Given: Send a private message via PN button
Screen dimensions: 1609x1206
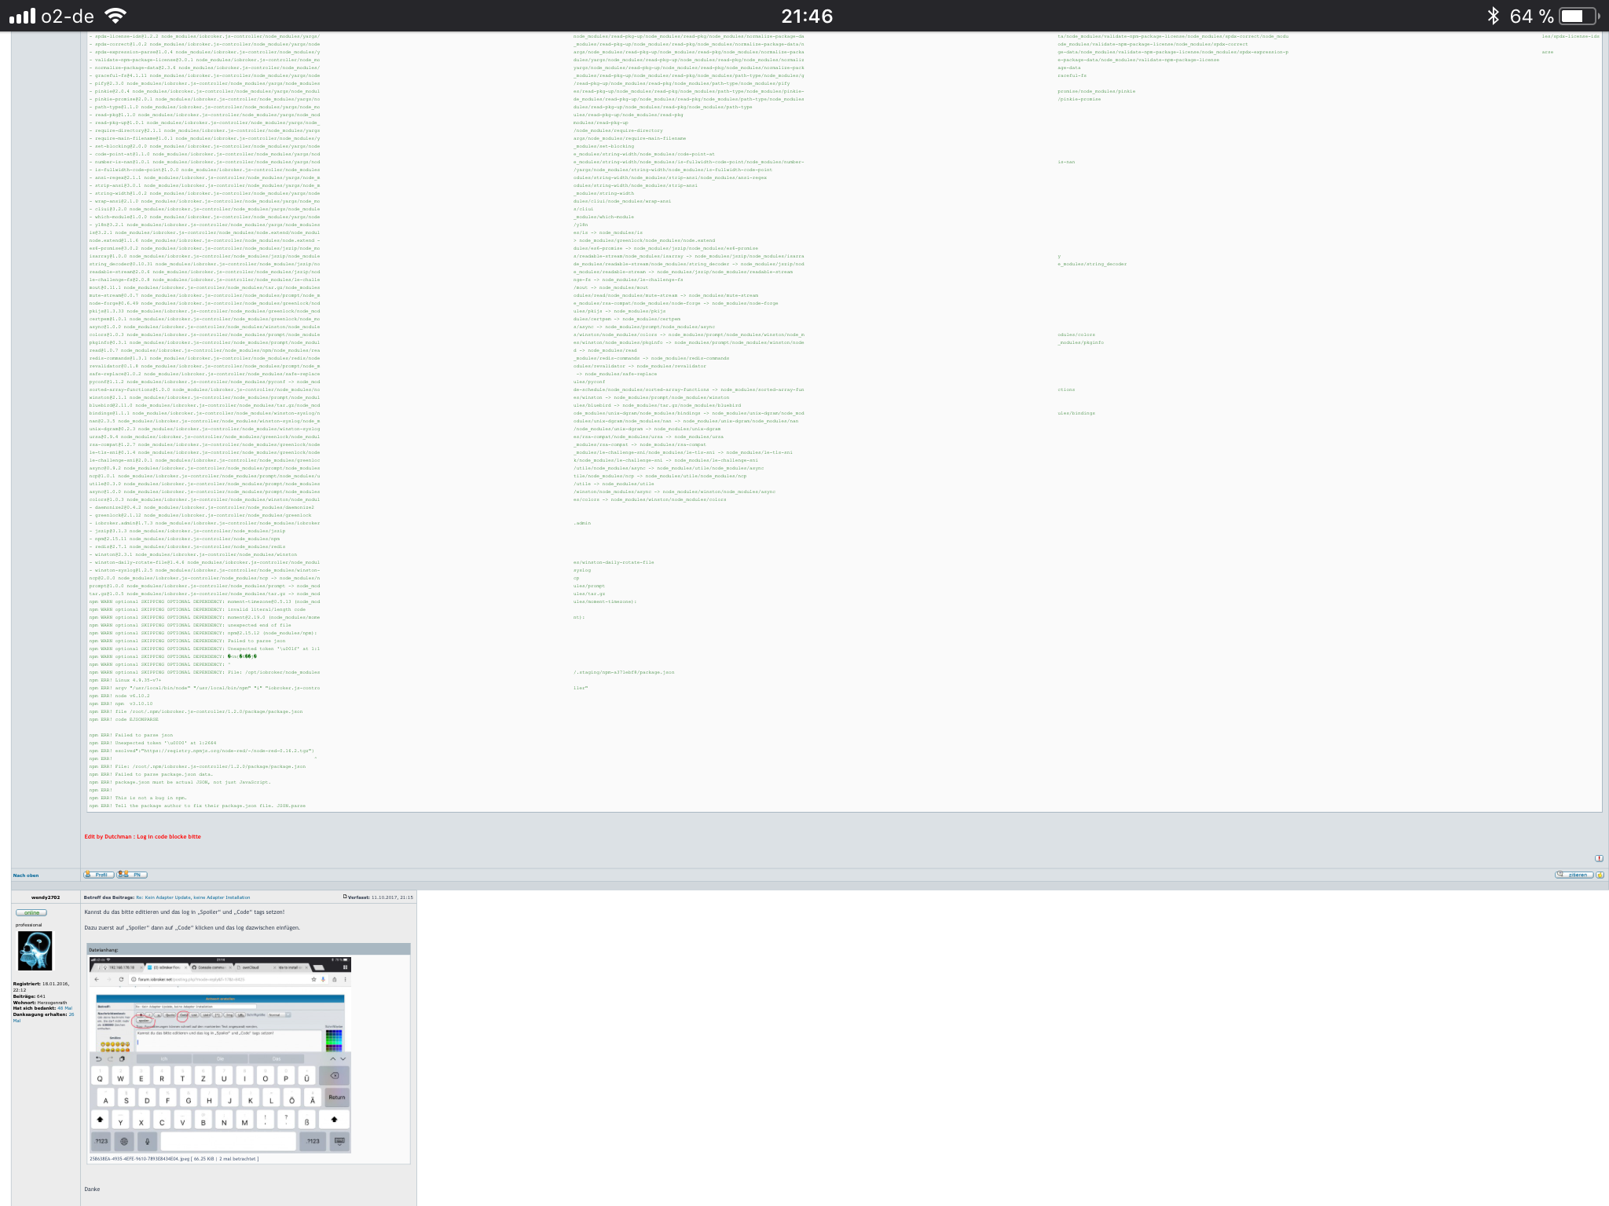Looking at the screenshot, I should tap(133, 875).
